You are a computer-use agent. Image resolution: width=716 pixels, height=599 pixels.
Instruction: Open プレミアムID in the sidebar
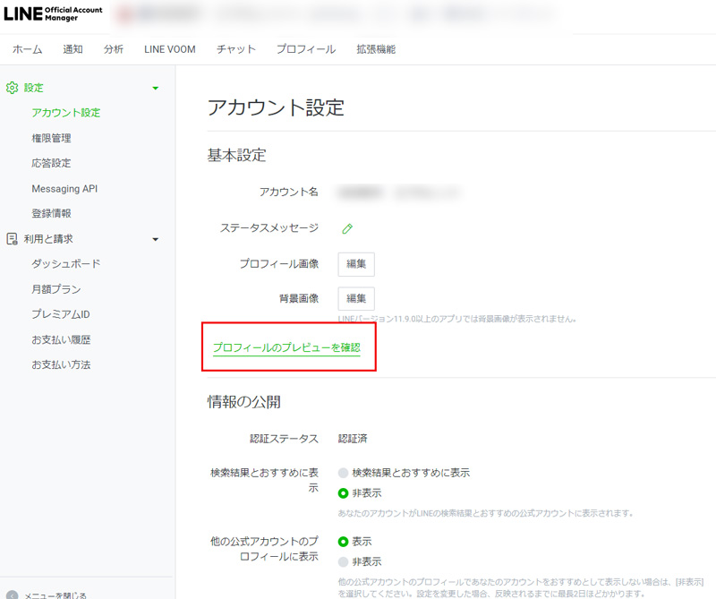tap(61, 314)
